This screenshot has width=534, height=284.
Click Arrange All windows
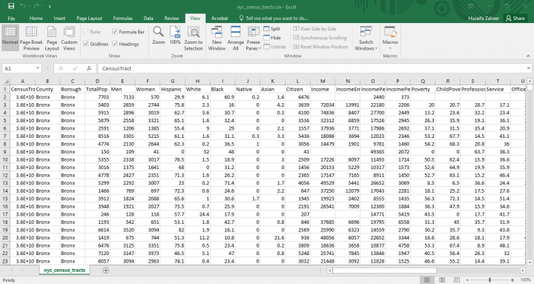235,38
